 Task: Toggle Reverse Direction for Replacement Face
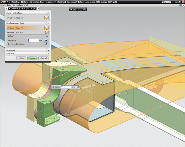[x=47, y=32]
